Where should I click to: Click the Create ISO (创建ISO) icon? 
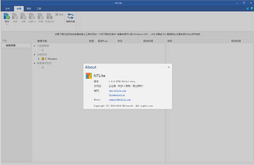[32, 16]
